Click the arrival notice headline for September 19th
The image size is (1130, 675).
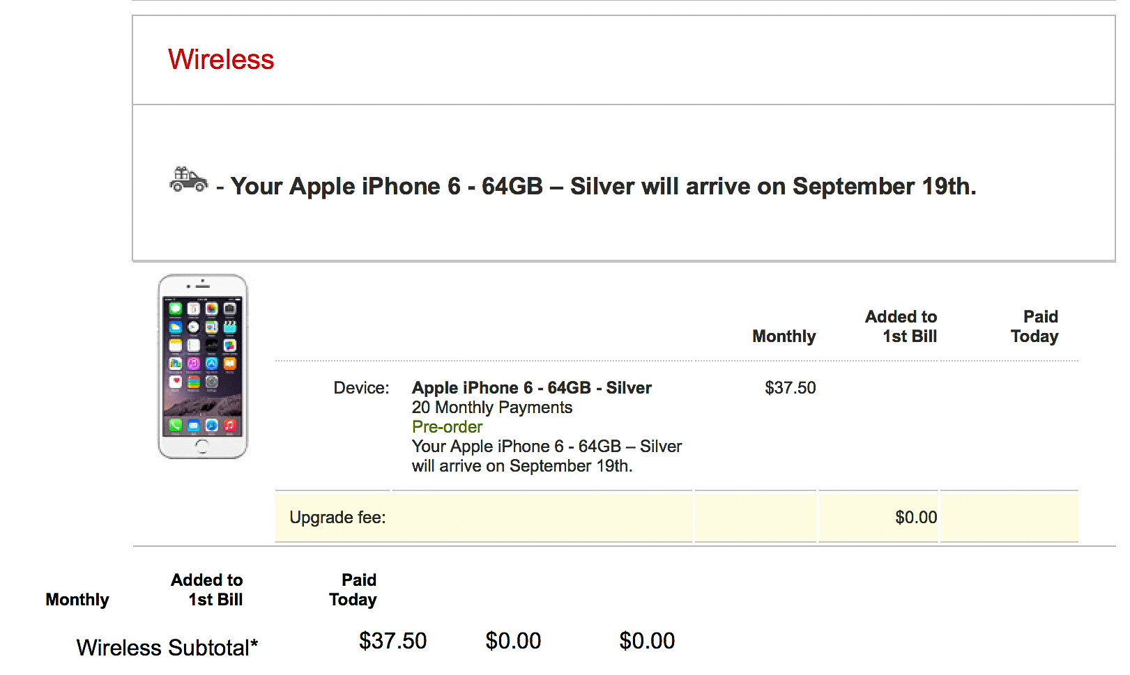pos(603,186)
